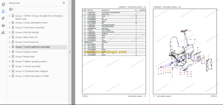This screenshot has width=223, height=105.
Task: Go to Group 13 Electrical system of roller
Action: click(x=32, y=76)
